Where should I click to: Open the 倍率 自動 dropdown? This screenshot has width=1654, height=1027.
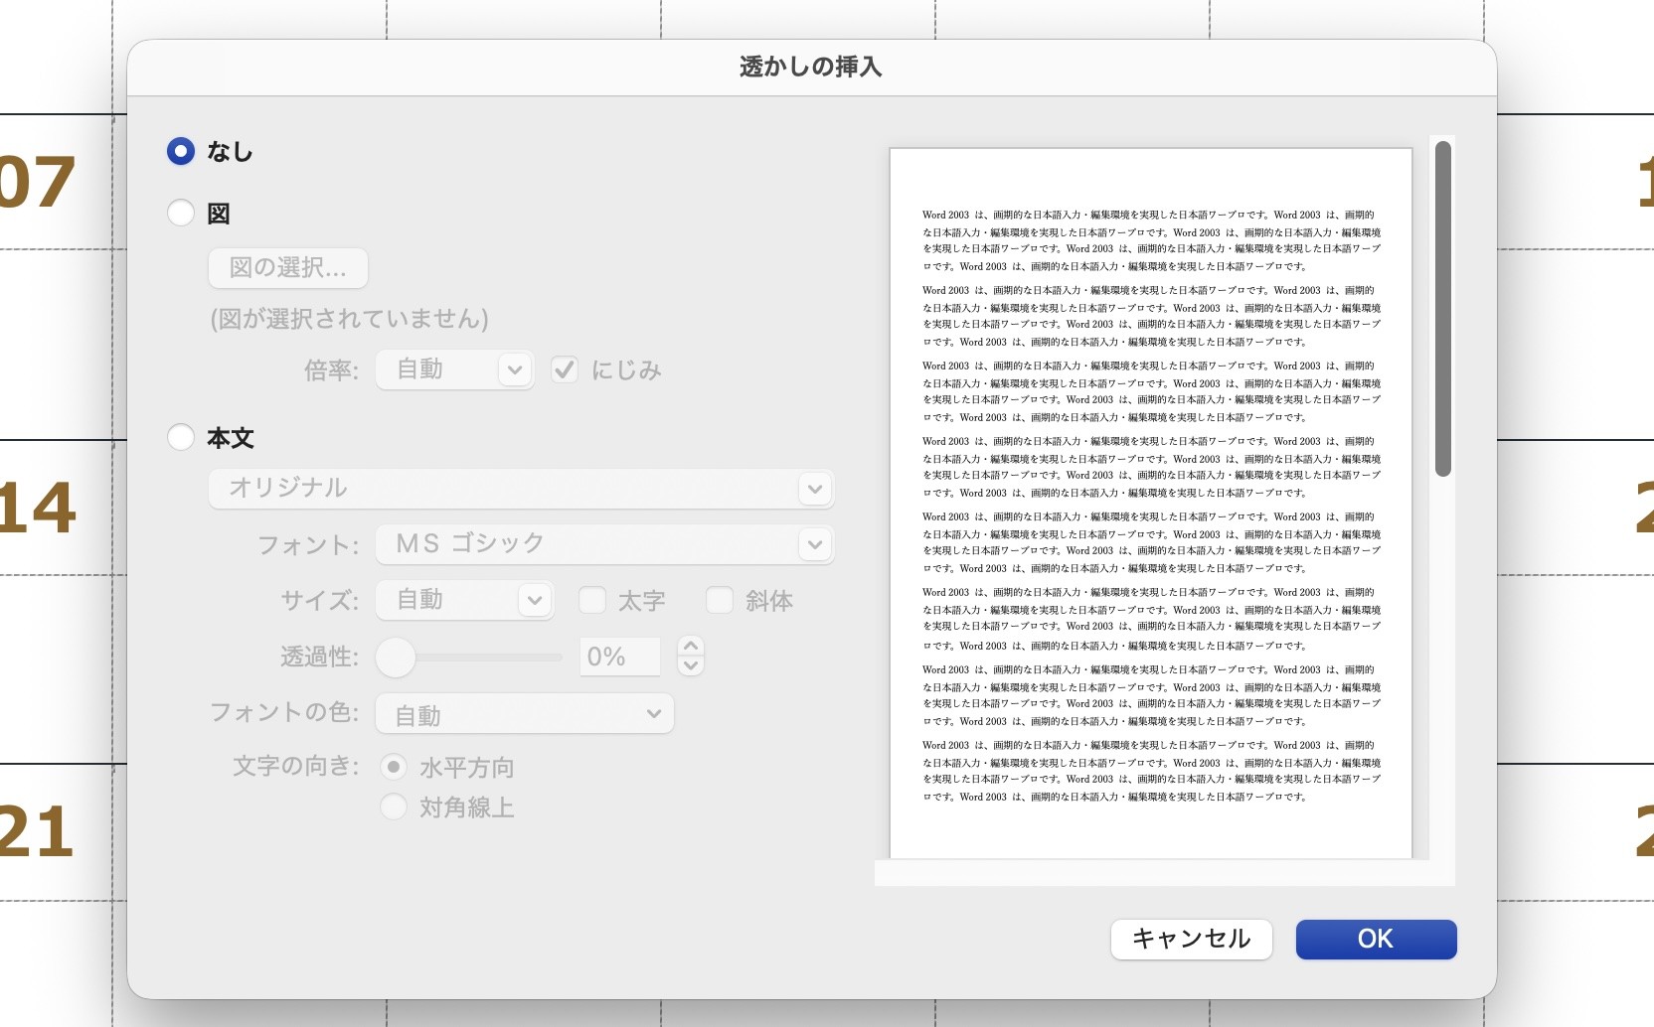point(455,369)
